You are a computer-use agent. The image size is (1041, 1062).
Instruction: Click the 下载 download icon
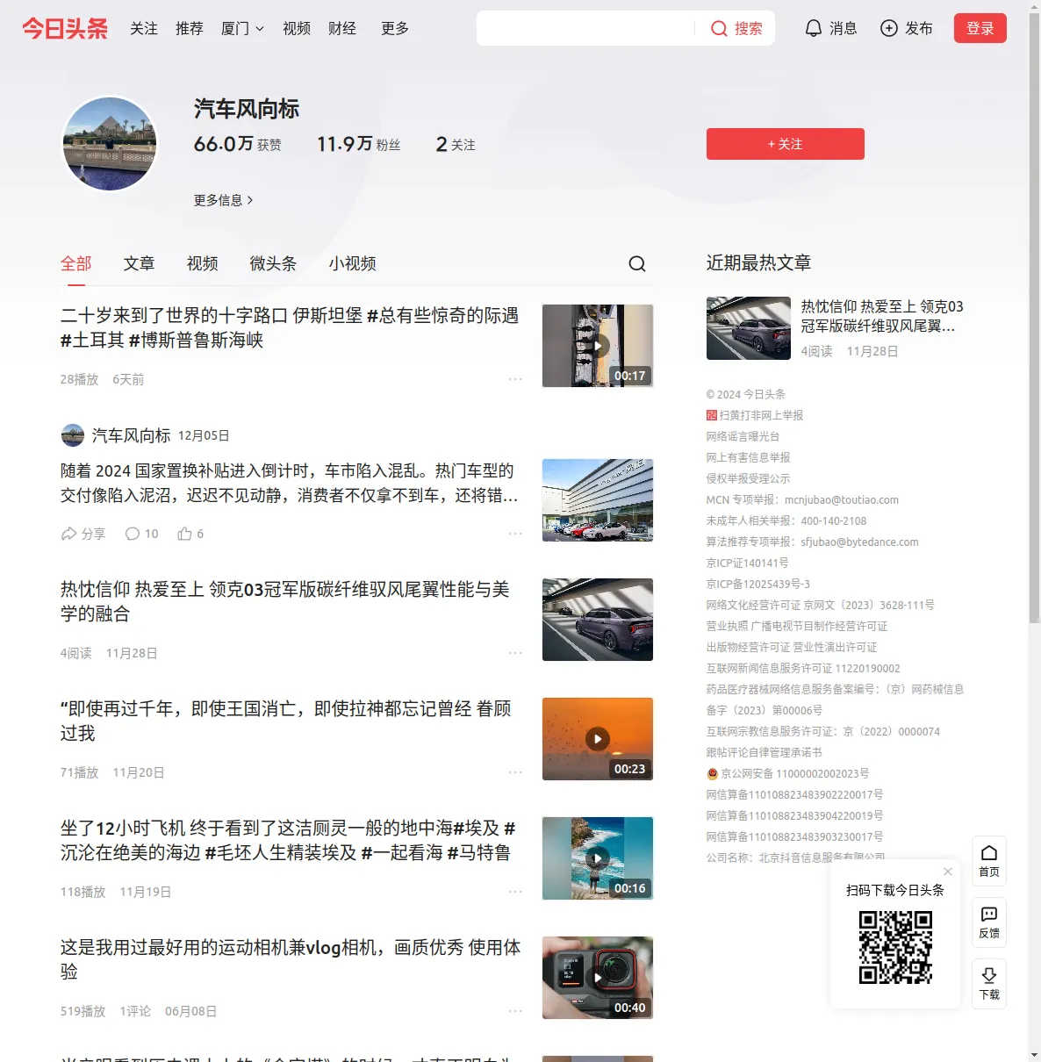click(x=989, y=984)
